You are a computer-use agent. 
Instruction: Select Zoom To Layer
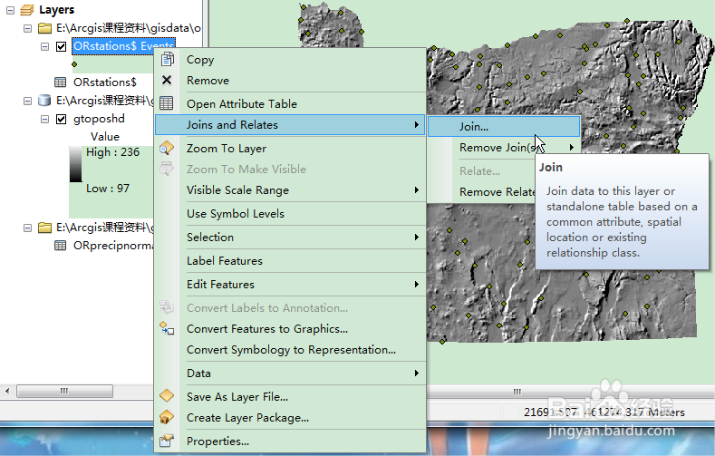coord(290,148)
